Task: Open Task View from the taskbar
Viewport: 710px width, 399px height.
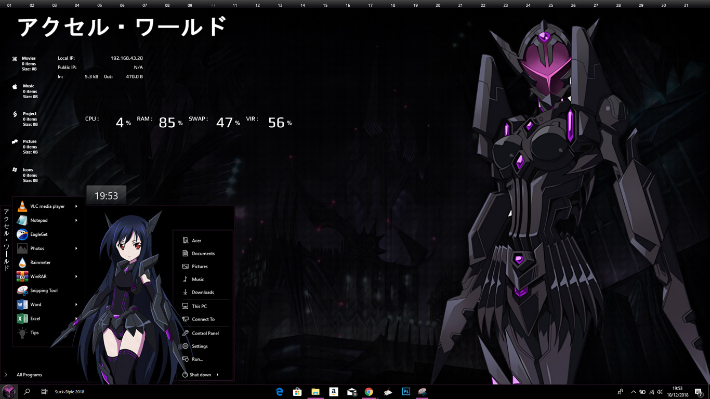Action: (x=45, y=392)
